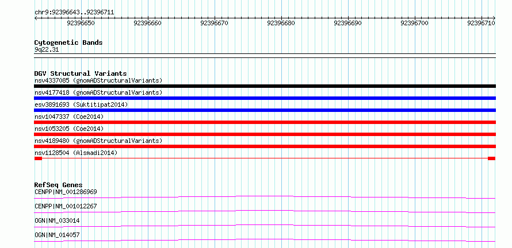Click ruler tick label 92396690
The image size is (512, 248).
[x=347, y=24]
